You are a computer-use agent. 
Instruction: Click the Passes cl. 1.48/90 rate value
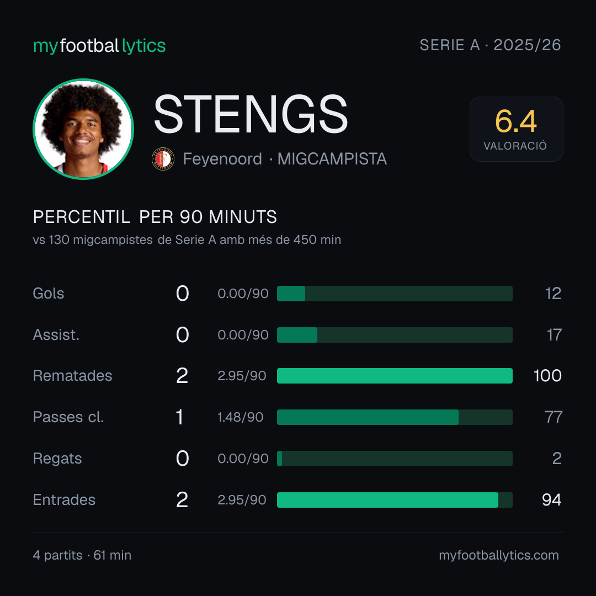pos(240,417)
